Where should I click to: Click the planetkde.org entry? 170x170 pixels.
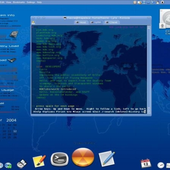click(46, 33)
